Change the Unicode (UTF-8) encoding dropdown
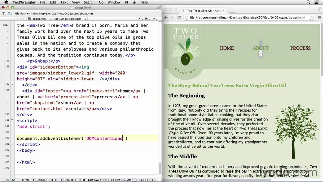Image resolution: width=323 pixels, height=182 pixels. point(49,180)
